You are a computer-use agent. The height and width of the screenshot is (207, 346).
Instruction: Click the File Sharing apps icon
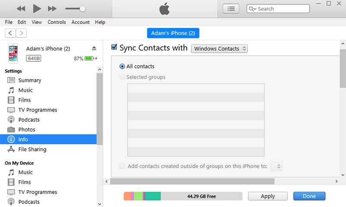click(11, 149)
